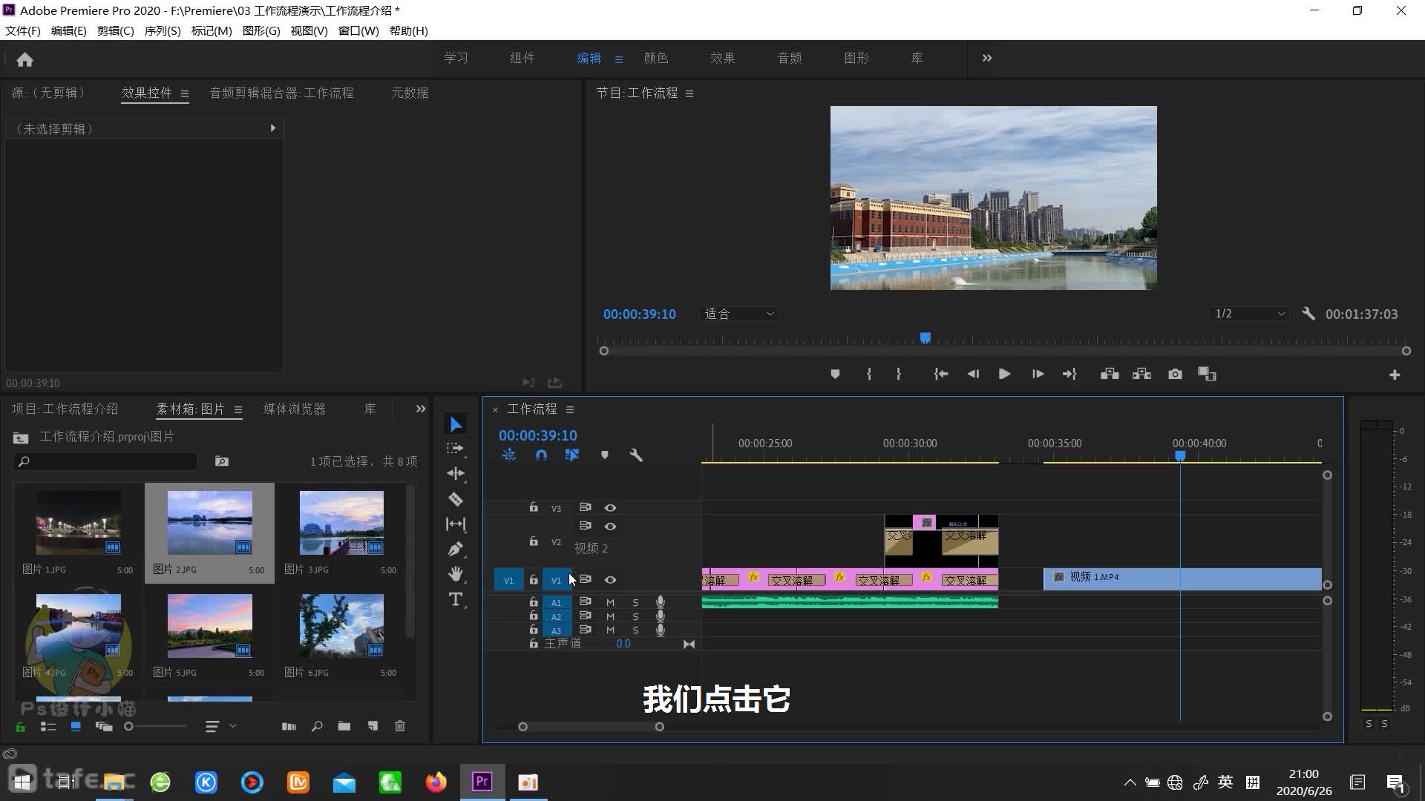The height and width of the screenshot is (801, 1425).
Task: Click Automate to Sequence icon
Action: coord(289,726)
